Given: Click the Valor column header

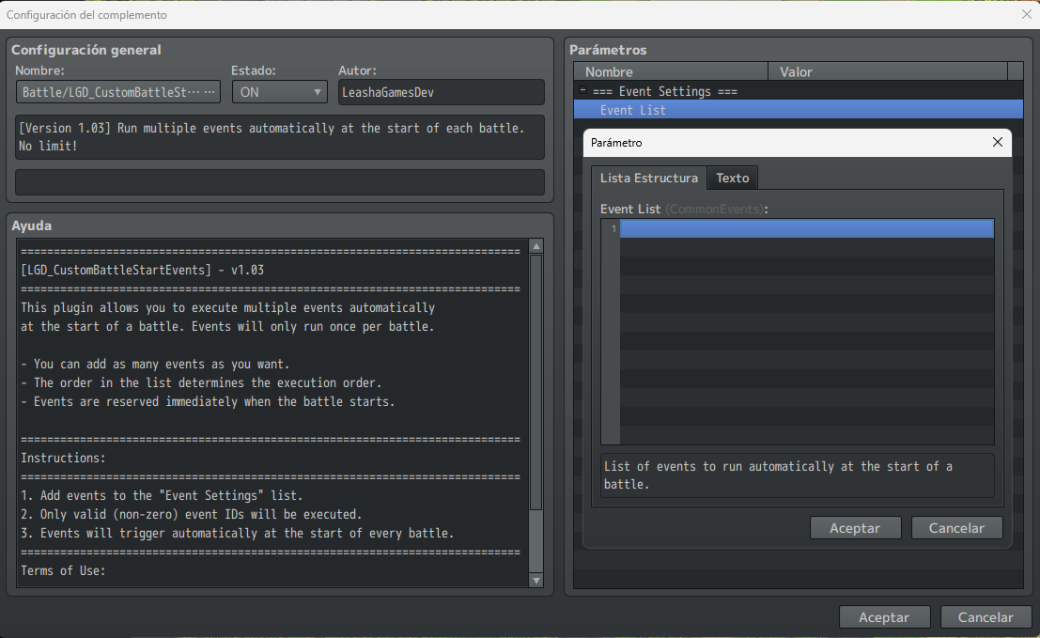Looking at the screenshot, I should pos(888,71).
